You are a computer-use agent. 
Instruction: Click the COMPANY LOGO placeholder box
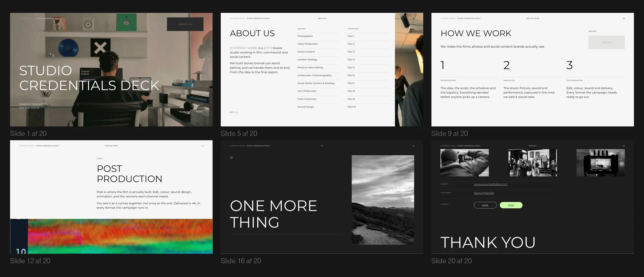tap(185, 24)
